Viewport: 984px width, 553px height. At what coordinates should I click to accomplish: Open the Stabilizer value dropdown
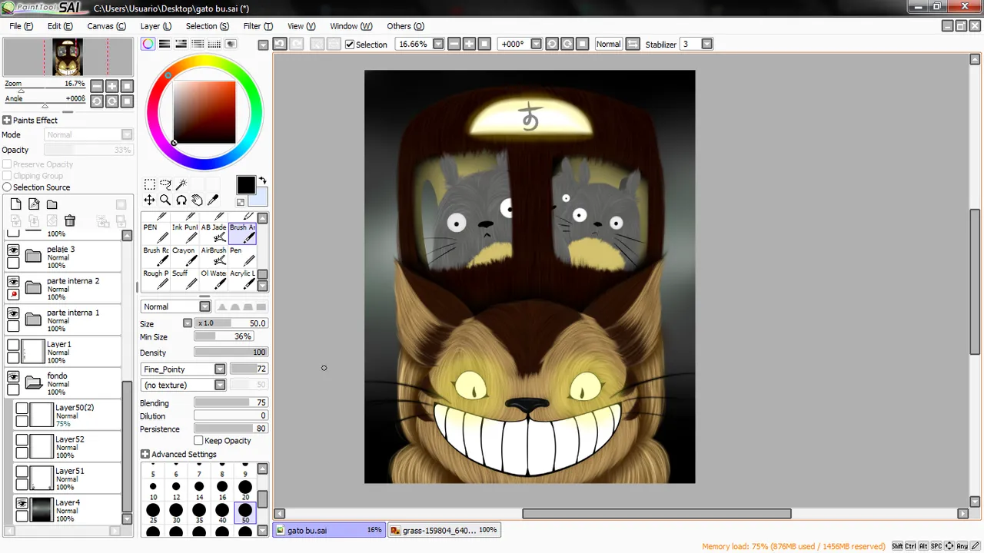(707, 44)
